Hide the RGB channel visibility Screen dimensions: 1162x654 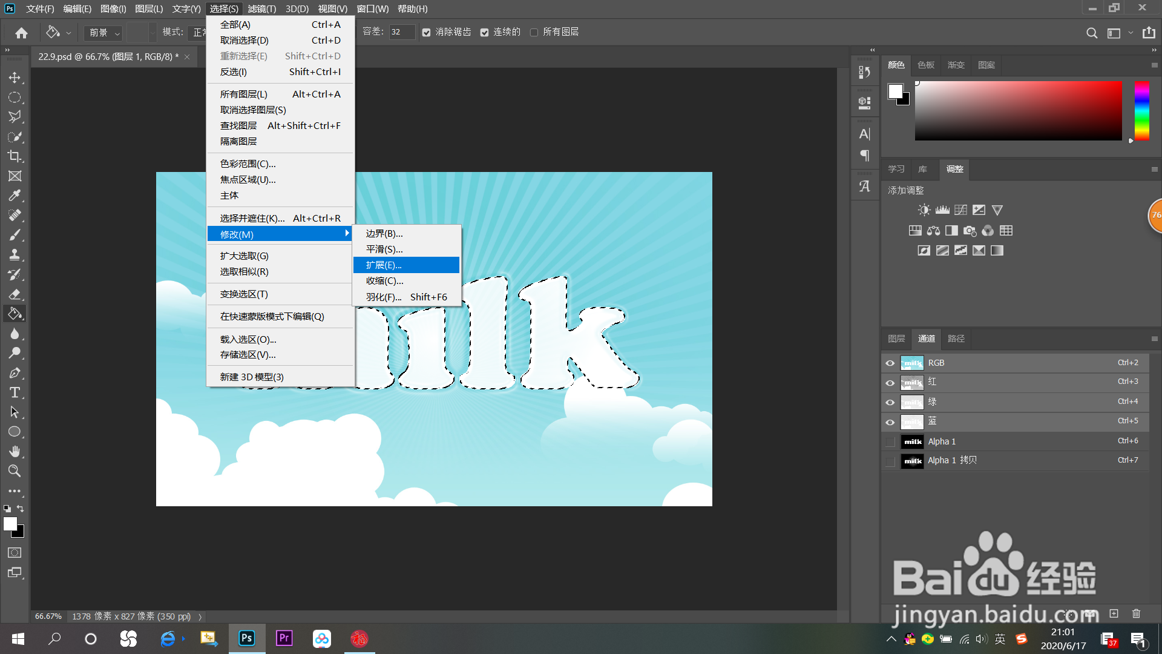click(890, 363)
